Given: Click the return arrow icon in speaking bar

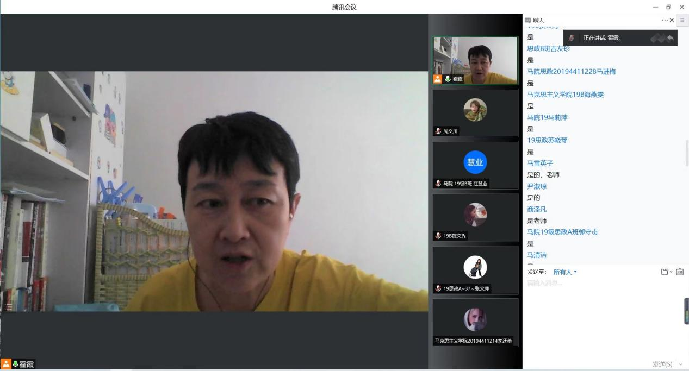Looking at the screenshot, I should pos(670,37).
